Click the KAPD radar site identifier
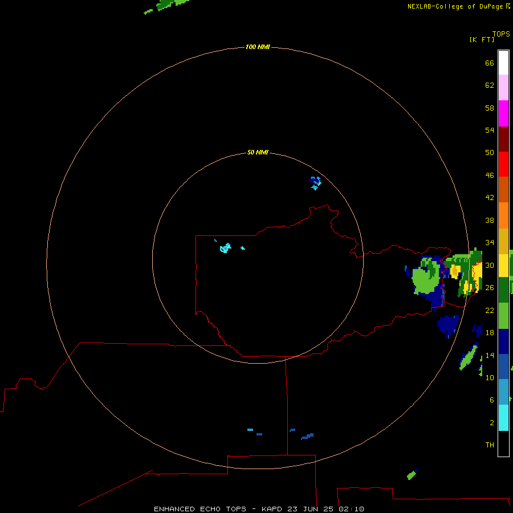The height and width of the screenshot is (513, 513). [x=272, y=509]
